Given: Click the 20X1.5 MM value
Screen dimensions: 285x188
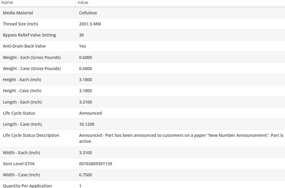Looking at the screenshot, I should 90,24.
